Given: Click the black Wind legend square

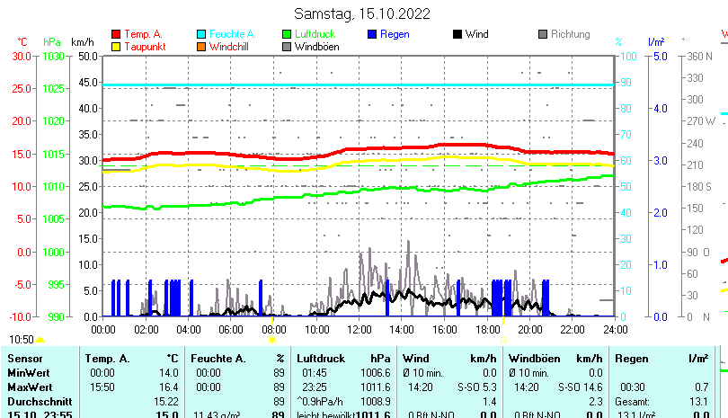Looking at the screenshot, I should point(457,35).
